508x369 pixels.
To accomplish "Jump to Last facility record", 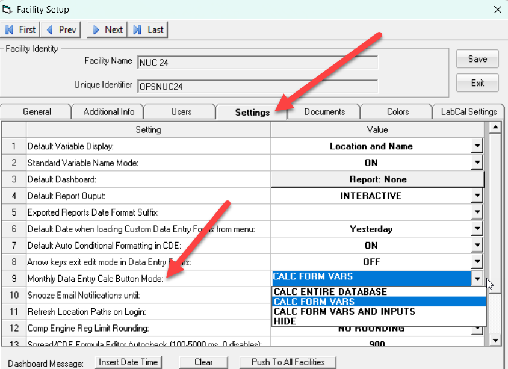I will pyautogui.click(x=149, y=29).
